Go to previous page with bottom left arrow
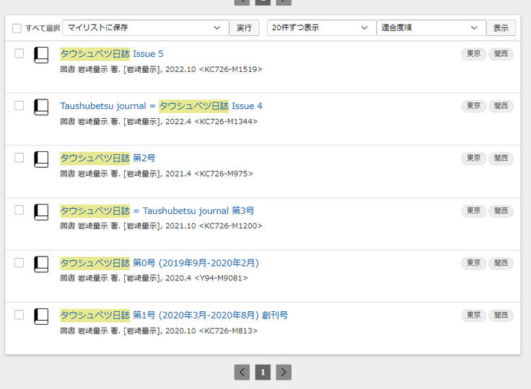 click(x=242, y=372)
